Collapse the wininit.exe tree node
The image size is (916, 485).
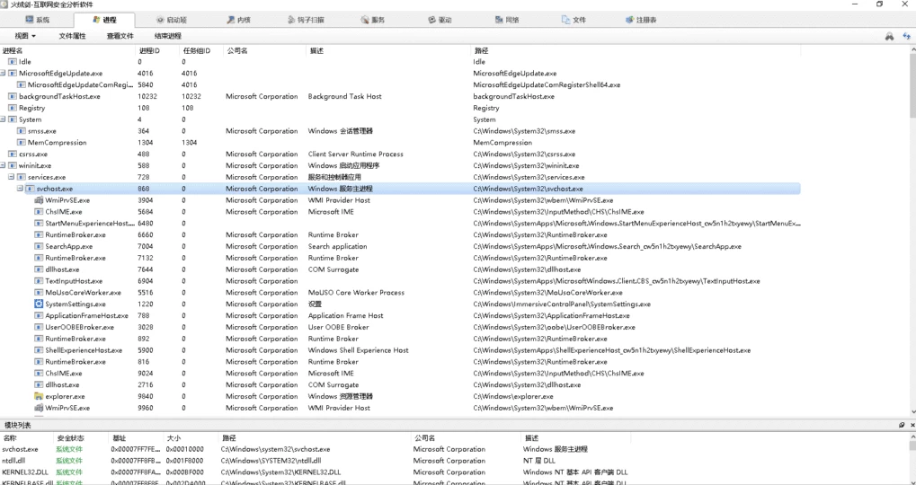click(4, 166)
